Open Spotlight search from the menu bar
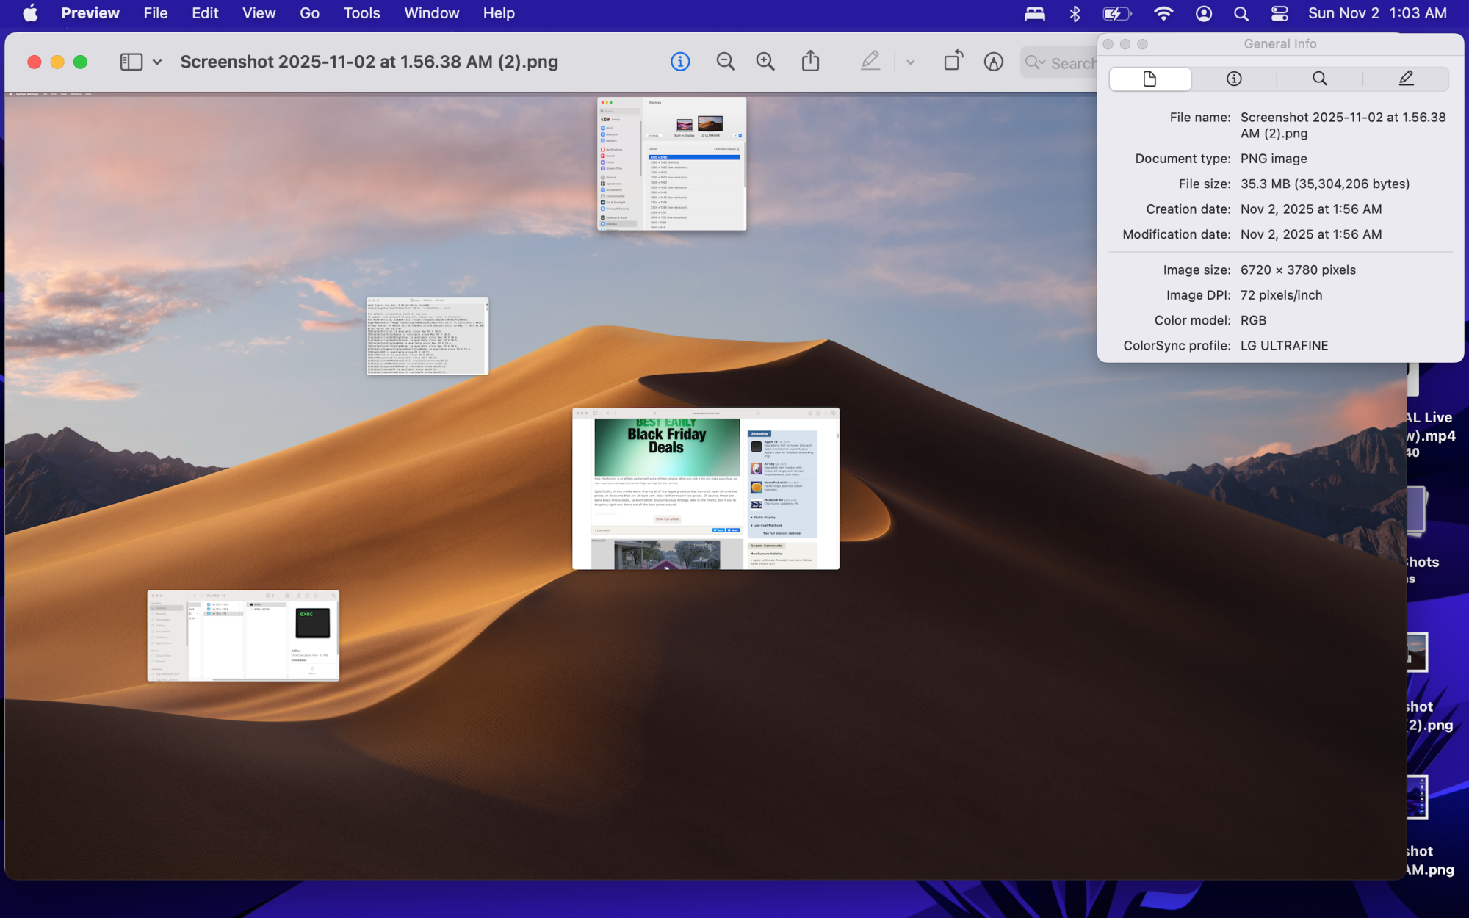The height and width of the screenshot is (918, 1469). [x=1241, y=13]
